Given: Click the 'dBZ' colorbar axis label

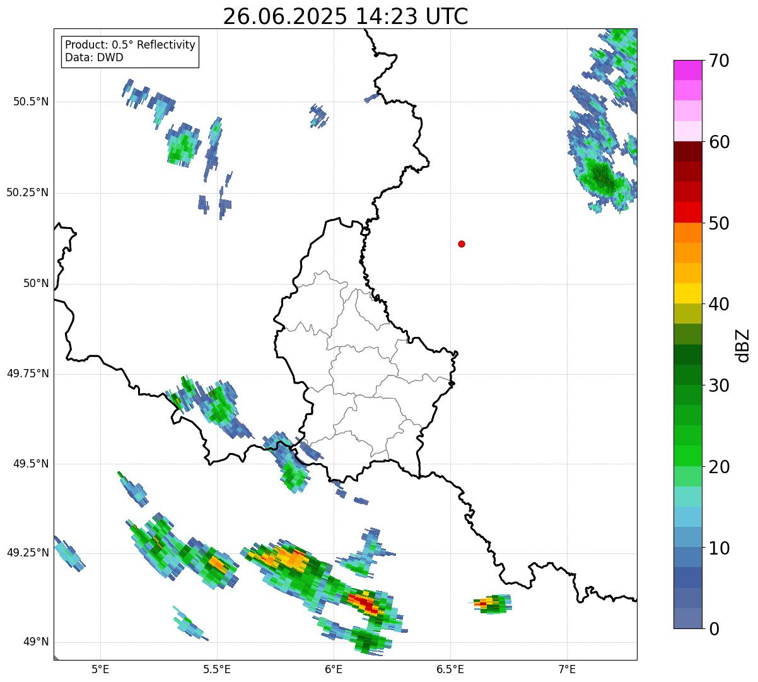Looking at the screenshot, I should pyautogui.click(x=743, y=344).
